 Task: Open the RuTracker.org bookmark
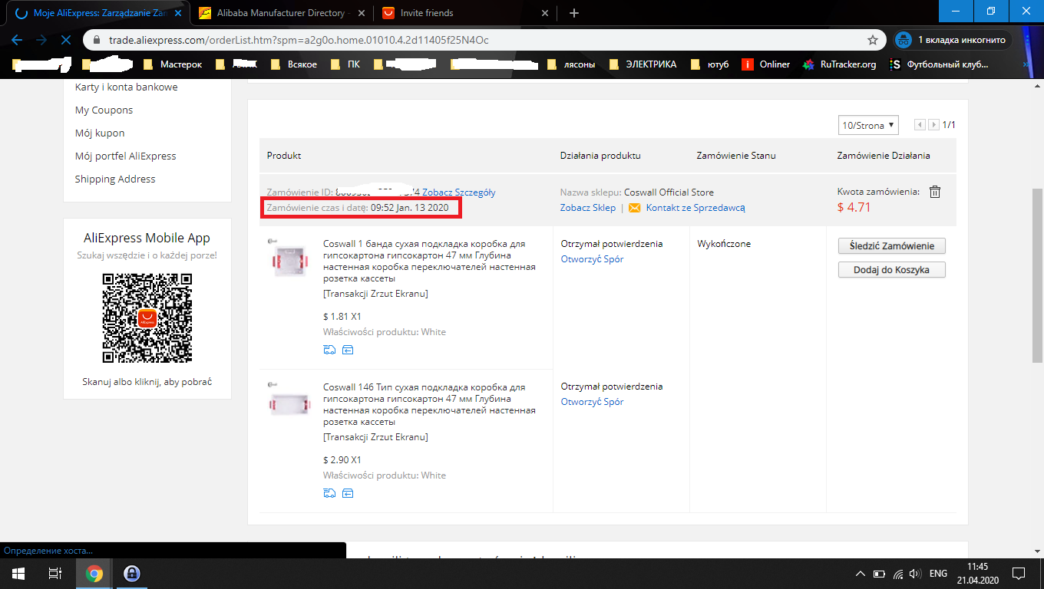point(839,64)
